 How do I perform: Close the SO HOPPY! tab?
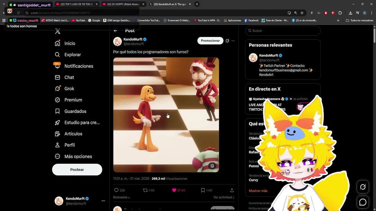tap(143, 4)
